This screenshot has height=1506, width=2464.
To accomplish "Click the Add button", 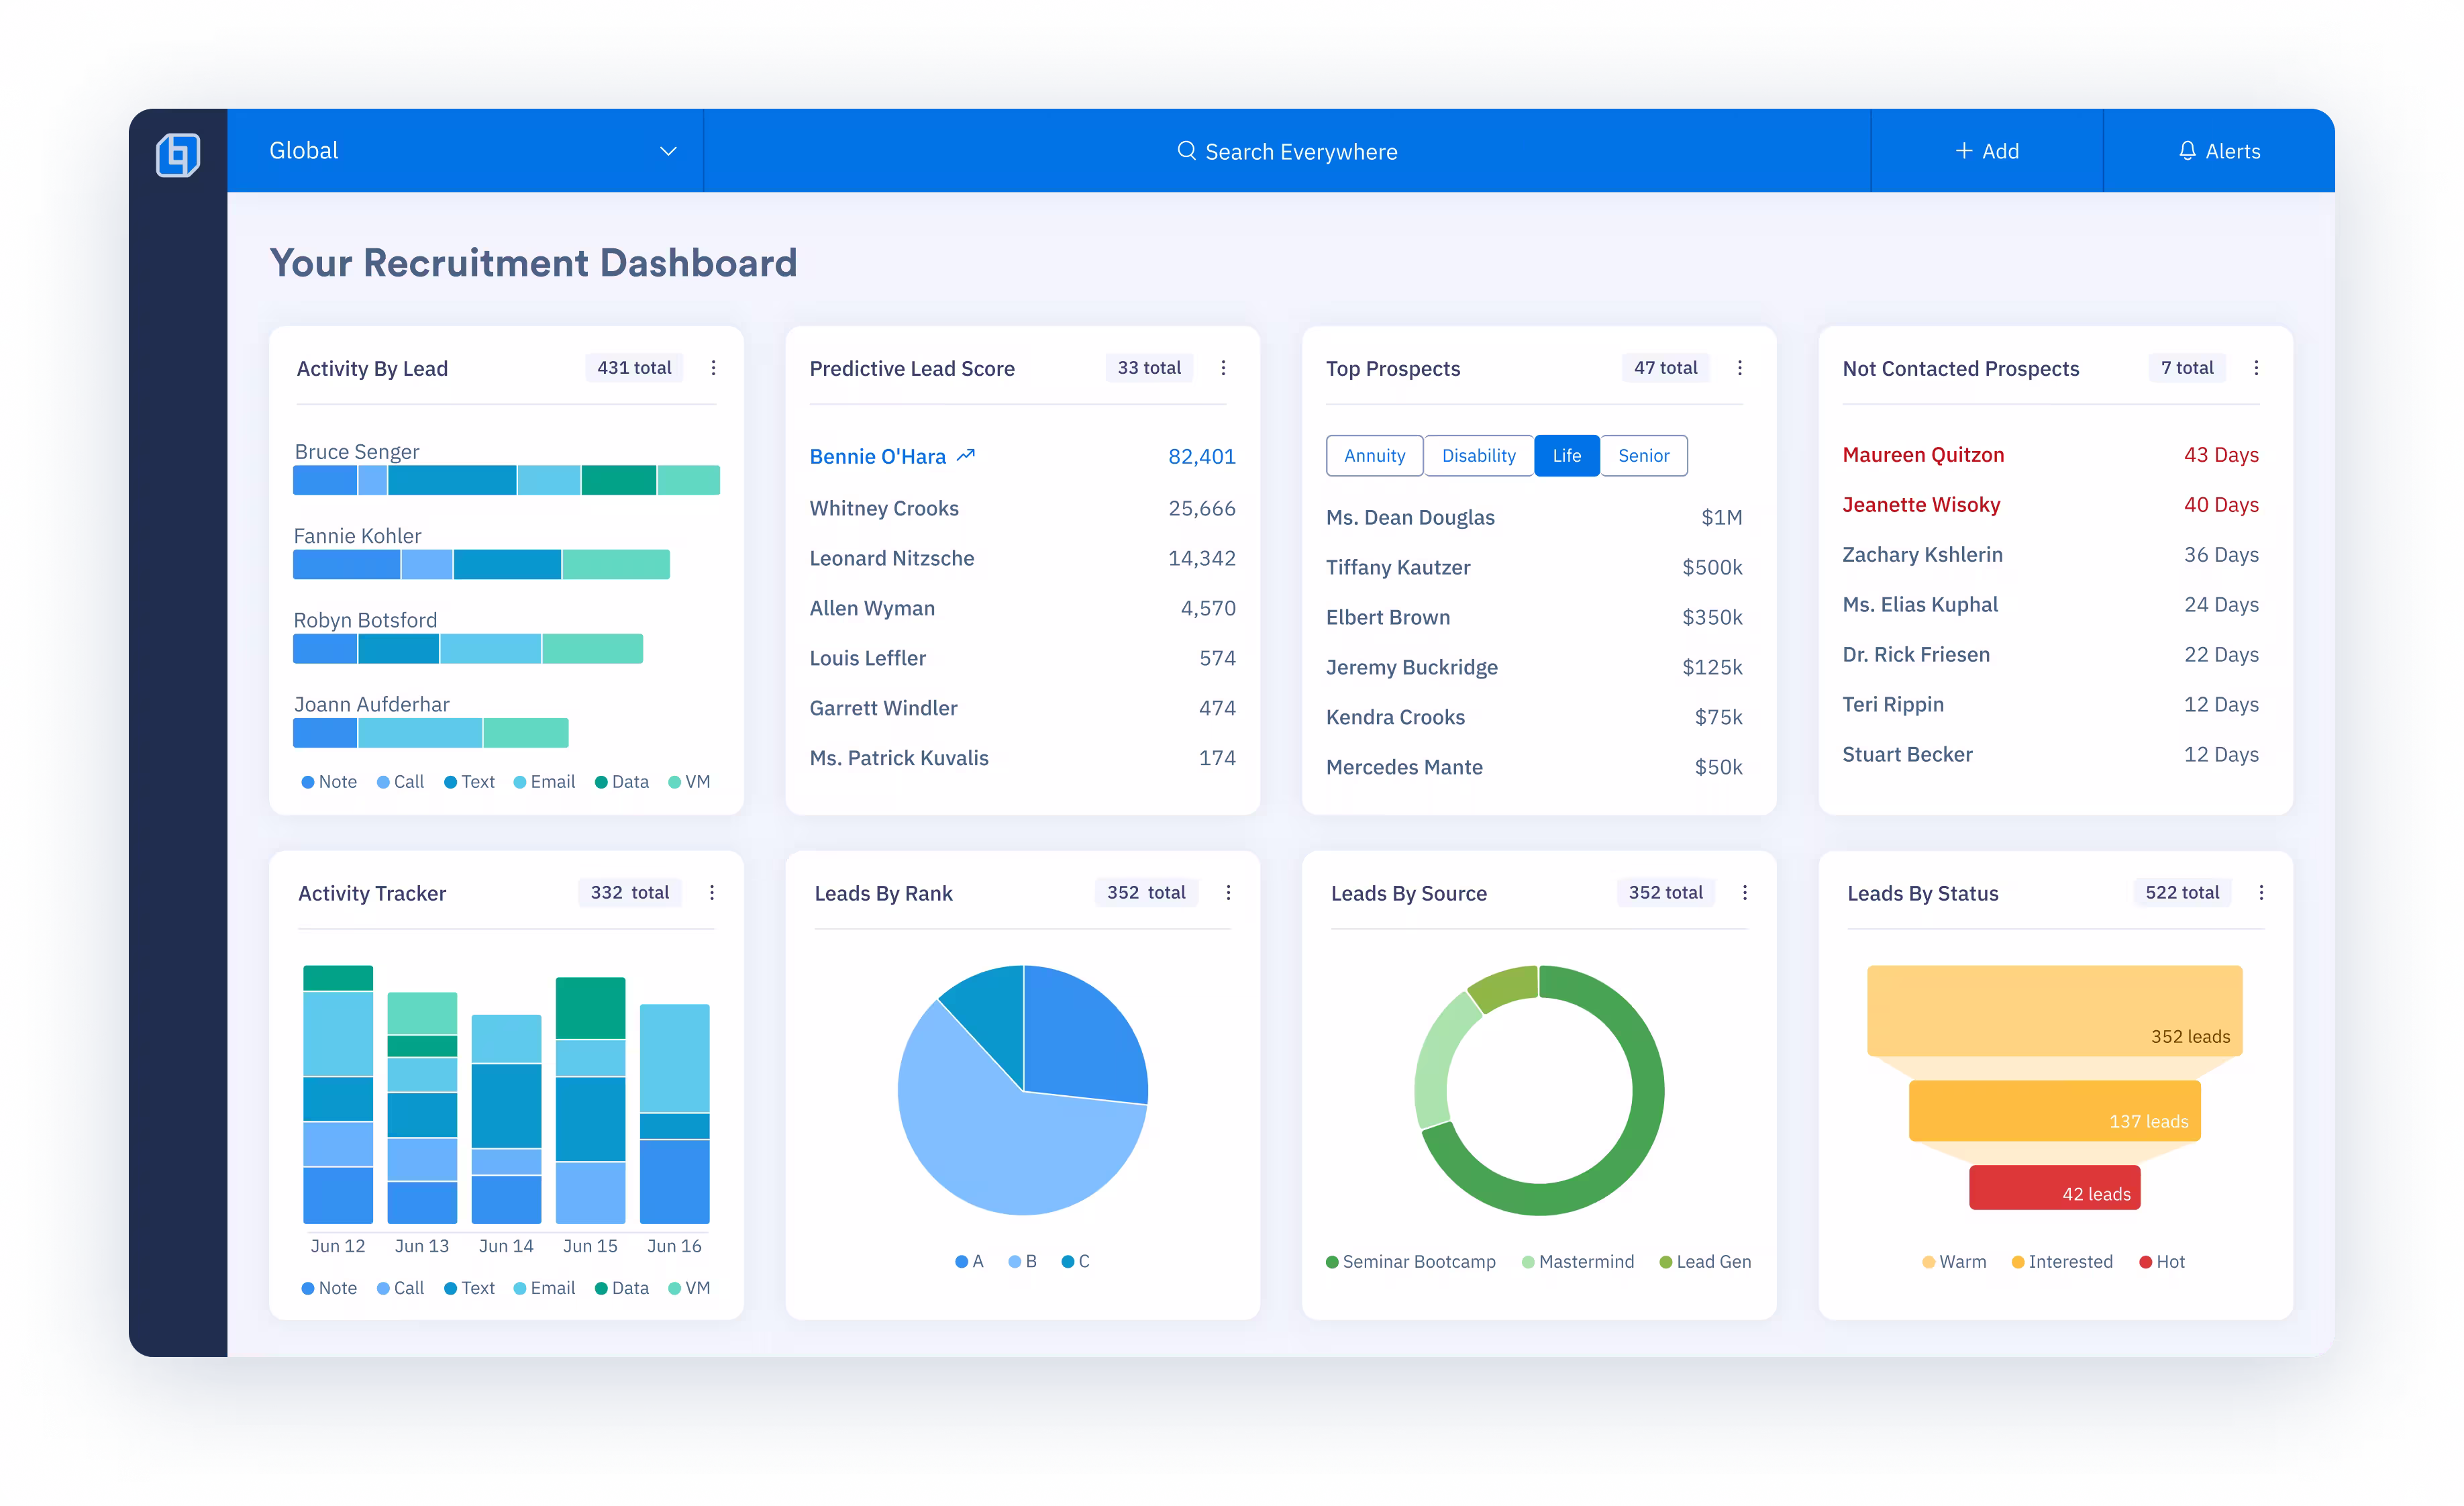I will point(1987,151).
